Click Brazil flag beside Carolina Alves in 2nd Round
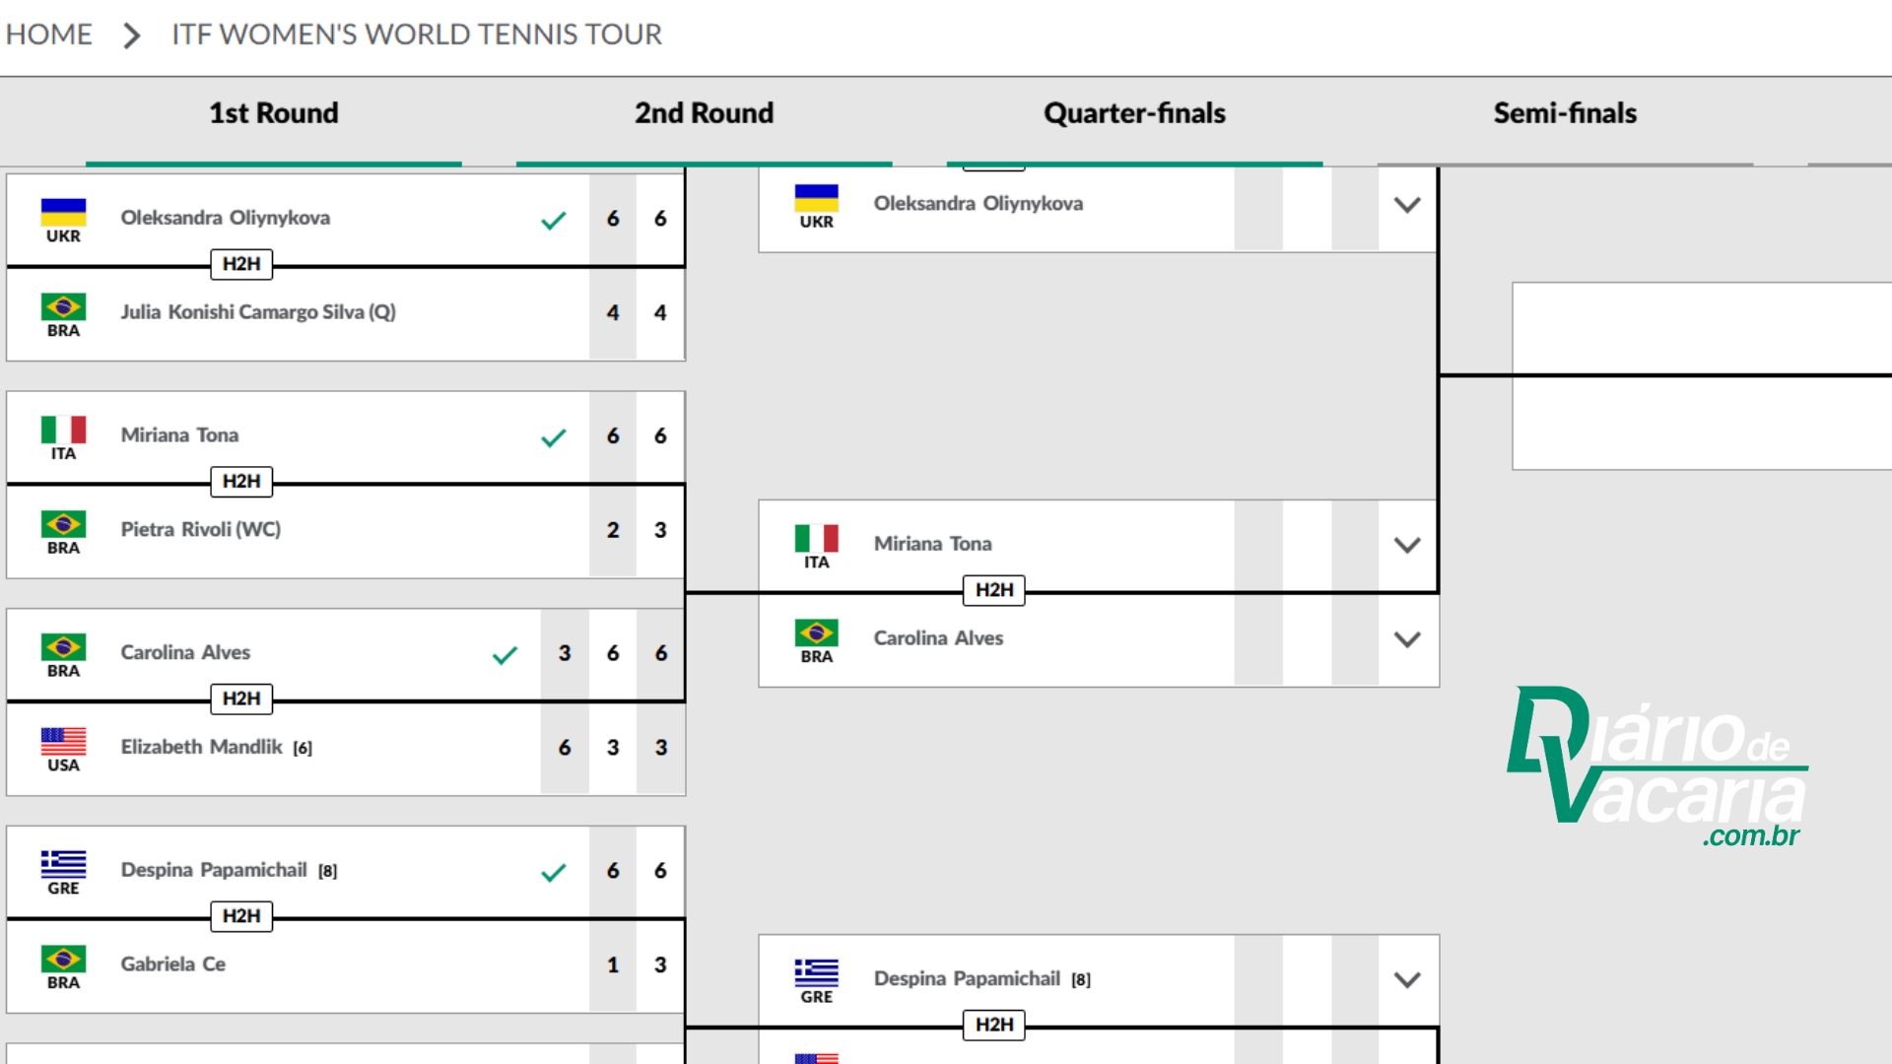 click(816, 632)
